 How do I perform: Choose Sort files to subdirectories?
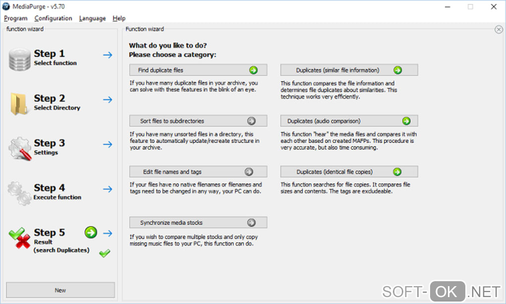point(198,121)
